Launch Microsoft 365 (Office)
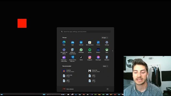The image size is (171, 96). point(64,51)
